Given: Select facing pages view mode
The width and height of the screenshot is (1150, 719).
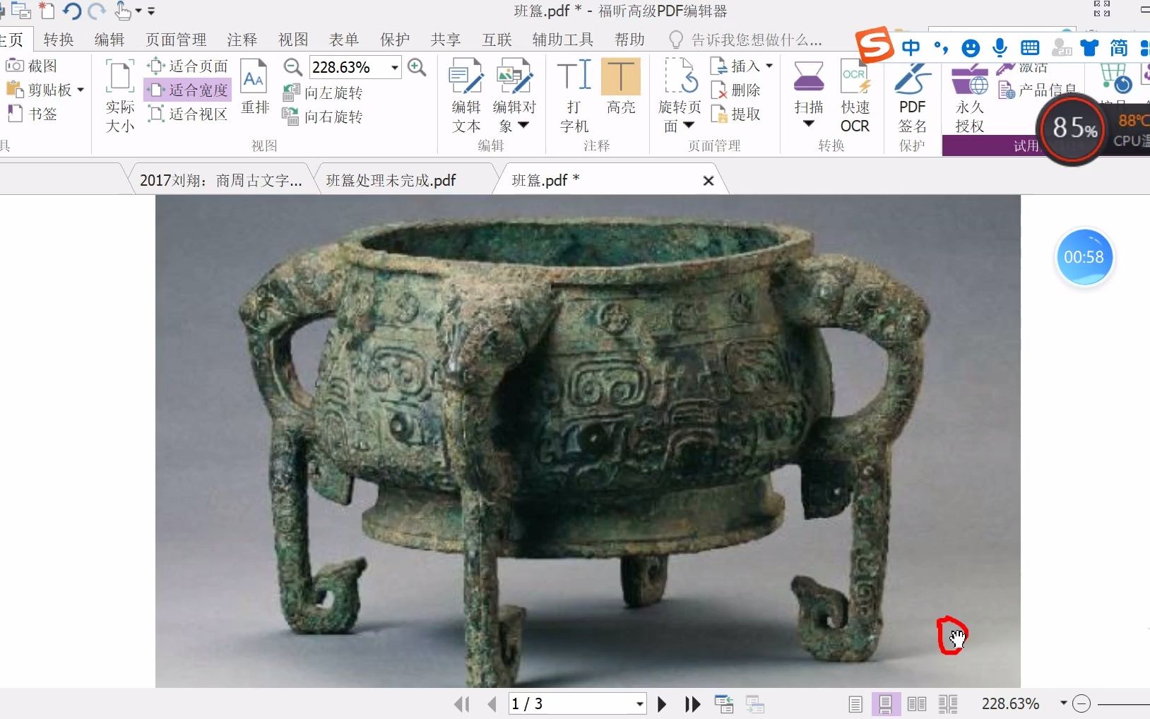Looking at the screenshot, I should click(x=917, y=704).
